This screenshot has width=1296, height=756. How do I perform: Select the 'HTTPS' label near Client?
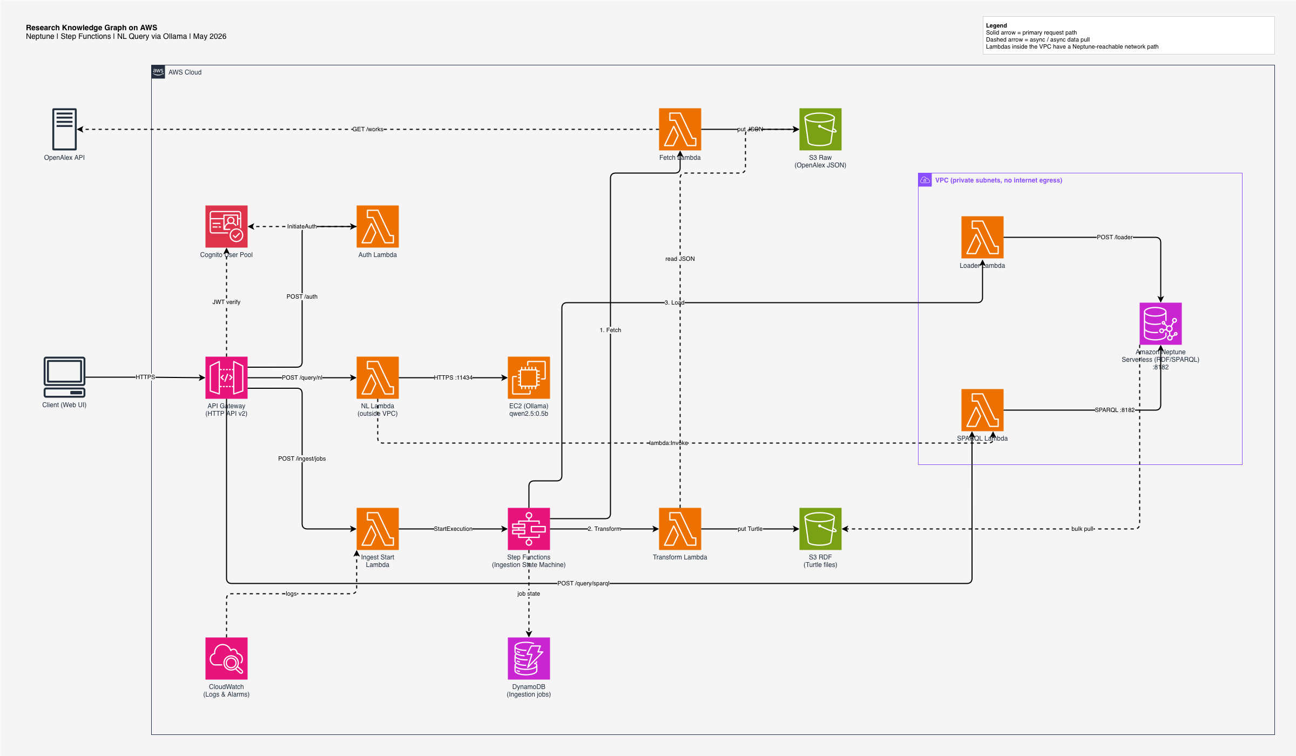coord(145,377)
